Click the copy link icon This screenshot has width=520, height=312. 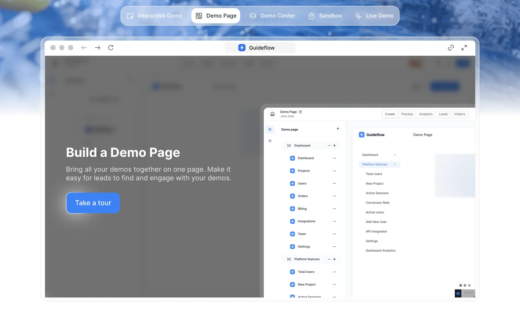coord(451,48)
